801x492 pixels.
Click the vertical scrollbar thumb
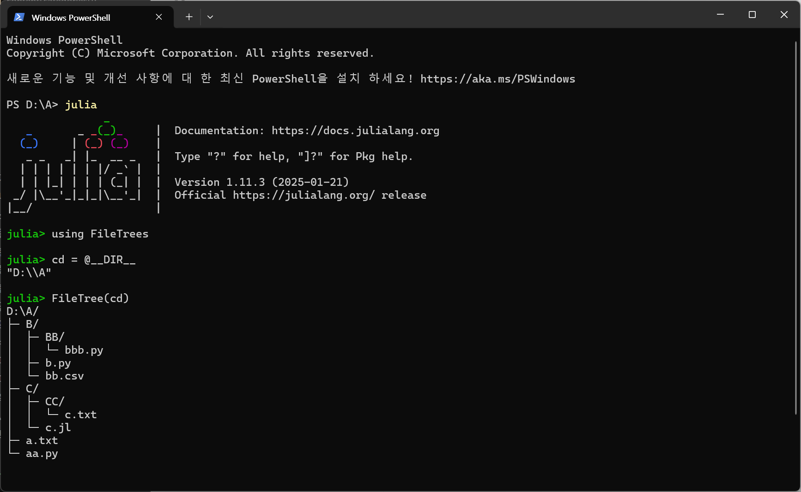(796, 228)
